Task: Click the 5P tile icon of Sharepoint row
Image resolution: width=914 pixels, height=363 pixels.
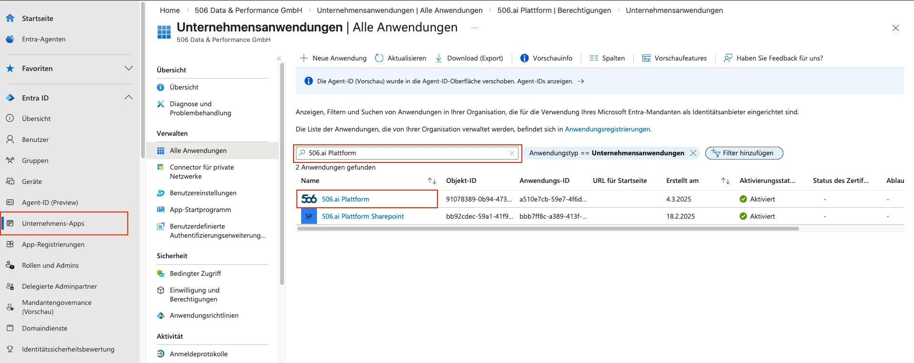Action: point(309,216)
